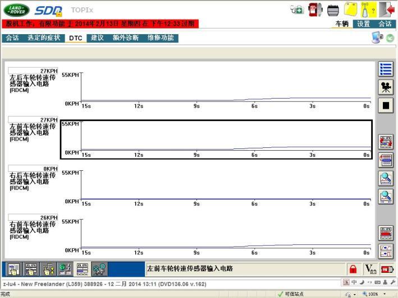This screenshot has height=298, width=398.
Task: Switch to the 设置 tab
Action: pos(364,24)
